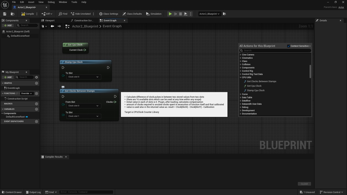347x195 pixels.
Task: Click the Current Clock output pin
Action: pos(85,50)
